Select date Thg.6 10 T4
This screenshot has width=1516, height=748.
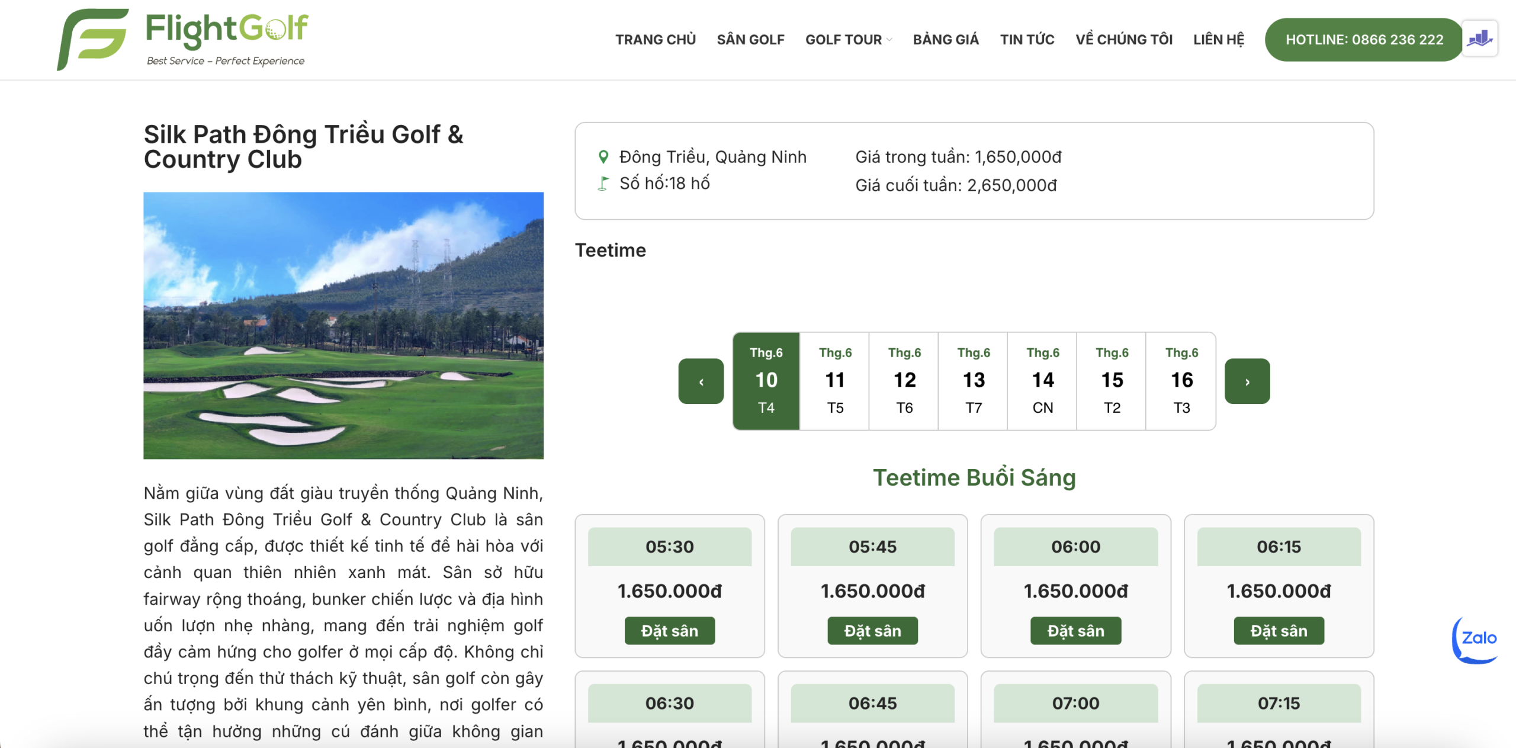766,381
